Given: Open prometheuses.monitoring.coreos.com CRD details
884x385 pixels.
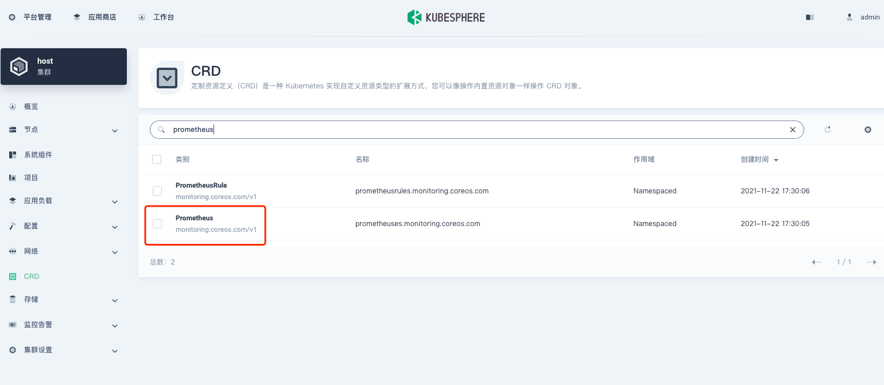Looking at the screenshot, I should 417,224.
